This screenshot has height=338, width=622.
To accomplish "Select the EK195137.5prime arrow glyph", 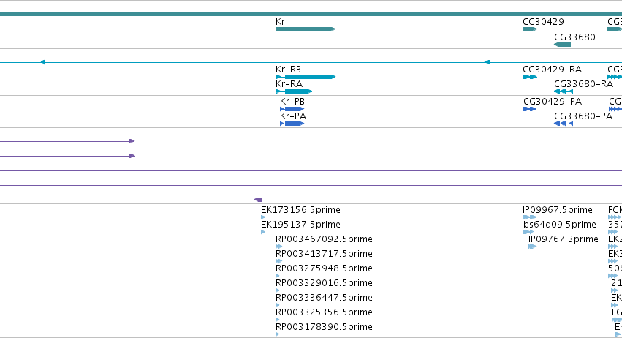I will point(263,232).
